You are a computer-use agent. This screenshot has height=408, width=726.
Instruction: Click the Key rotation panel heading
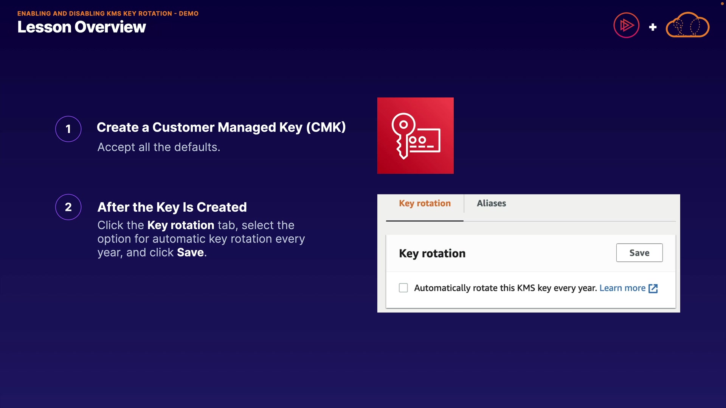[432, 253]
